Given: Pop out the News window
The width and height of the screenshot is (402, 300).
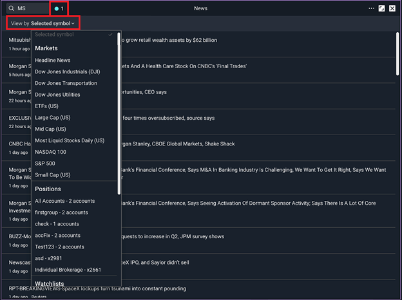Looking at the screenshot, I should tap(381, 8).
